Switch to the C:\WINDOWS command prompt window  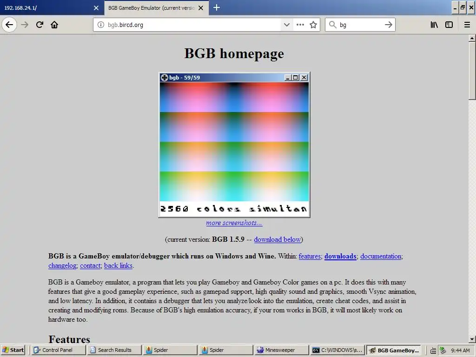point(338,350)
